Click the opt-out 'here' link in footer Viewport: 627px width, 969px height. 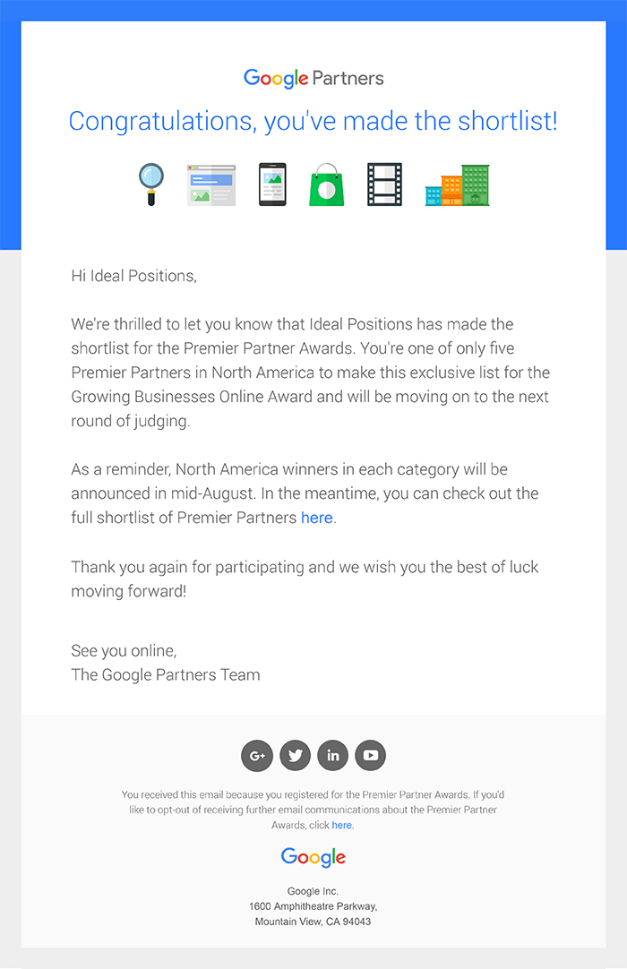click(x=342, y=825)
